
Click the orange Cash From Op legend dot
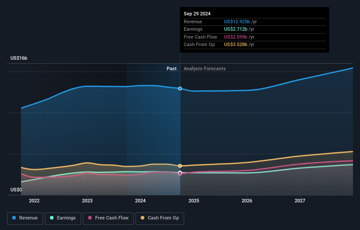[x=143, y=218]
